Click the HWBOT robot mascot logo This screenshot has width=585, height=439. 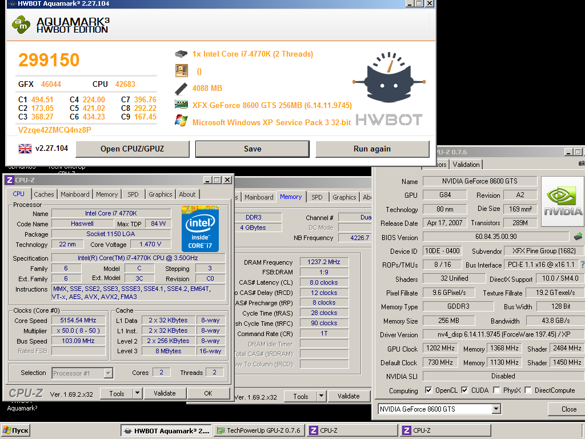[389, 77]
